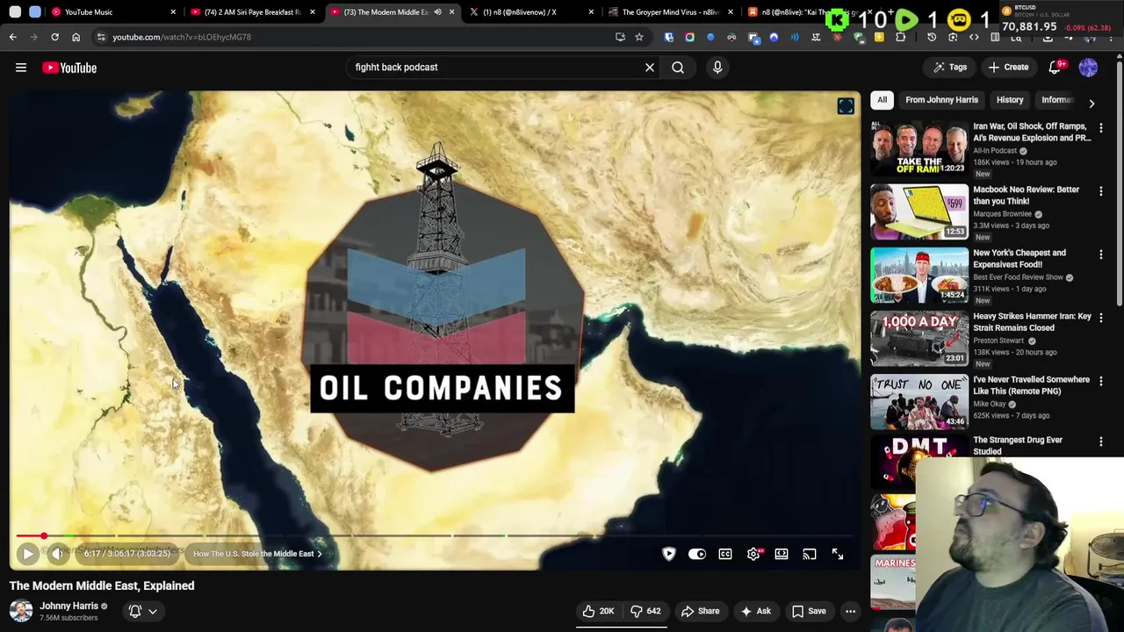Save video to a playlist
The width and height of the screenshot is (1124, 632).
click(809, 611)
